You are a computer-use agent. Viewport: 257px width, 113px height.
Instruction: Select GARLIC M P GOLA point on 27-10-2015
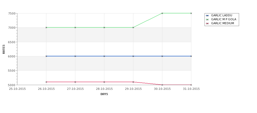(x=75, y=27)
